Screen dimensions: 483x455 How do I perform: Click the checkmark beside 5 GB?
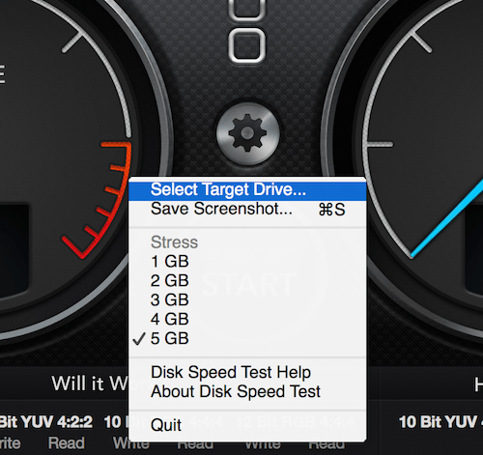pyautogui.click(x=139, y=339)
